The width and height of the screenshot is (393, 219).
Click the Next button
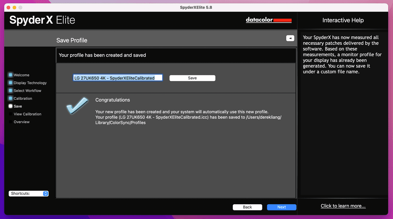pyautogui.click(x=281, y=207)
